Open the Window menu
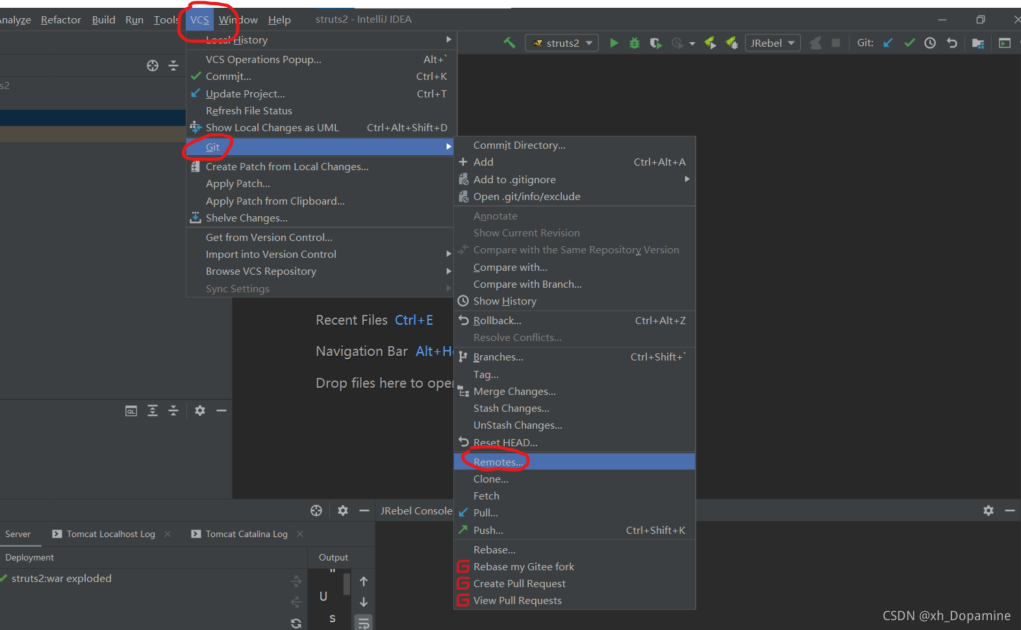 [238, 19]
